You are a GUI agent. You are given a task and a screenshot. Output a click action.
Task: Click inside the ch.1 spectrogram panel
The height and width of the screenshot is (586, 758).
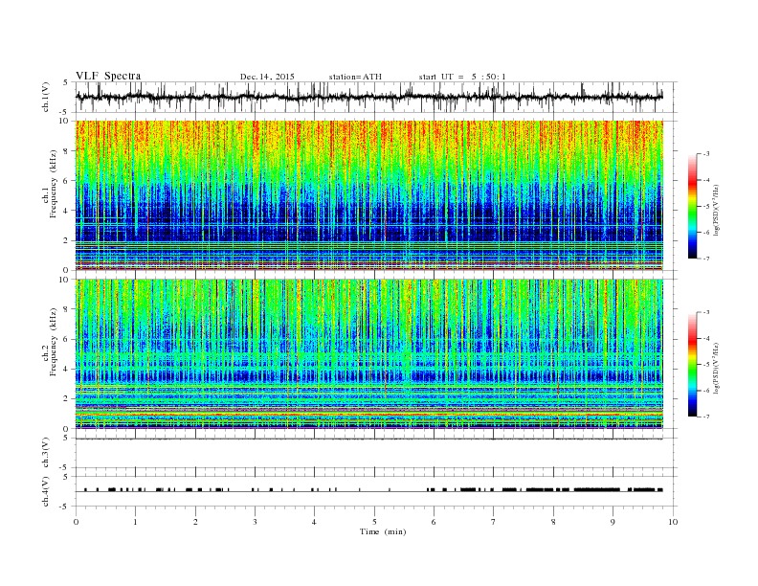(x=369, y=195)
